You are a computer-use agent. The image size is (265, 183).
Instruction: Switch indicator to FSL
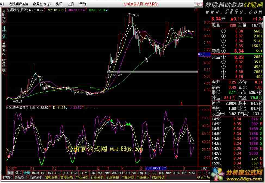(57, 173)
